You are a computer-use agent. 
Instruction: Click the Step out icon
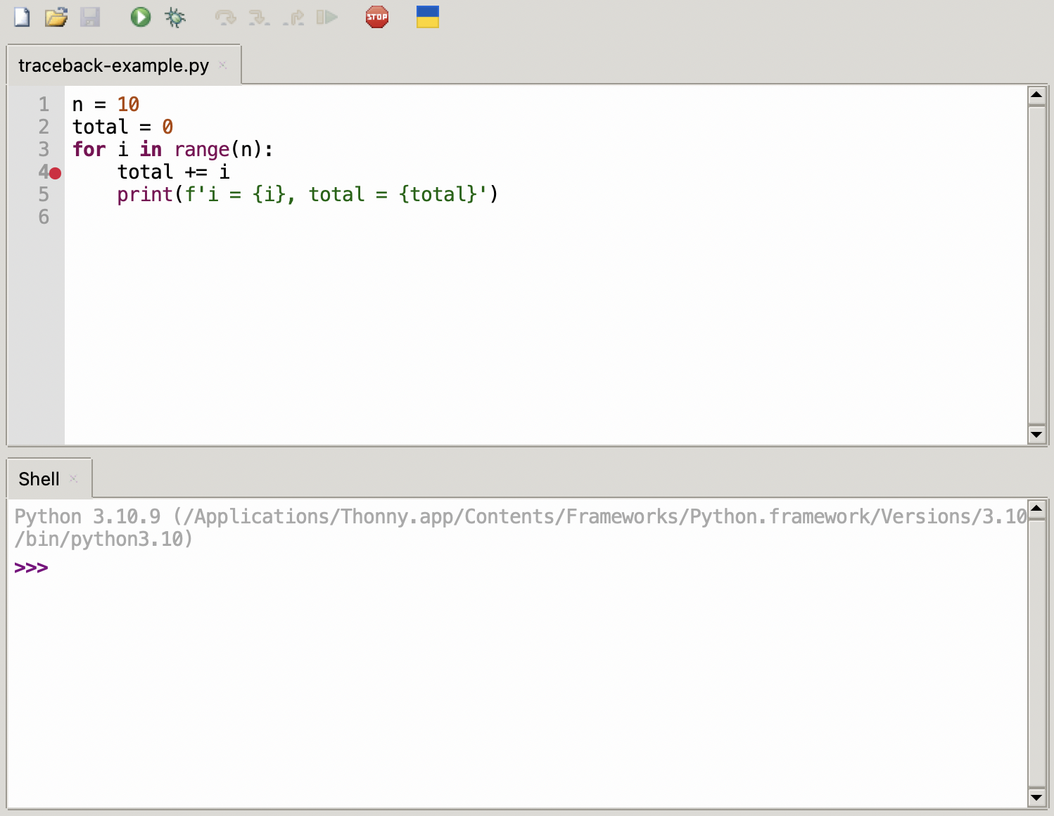(293, 17)
